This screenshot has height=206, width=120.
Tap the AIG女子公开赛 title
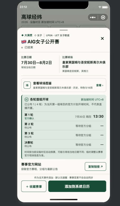pyautogui.click(x=43, y=42)
